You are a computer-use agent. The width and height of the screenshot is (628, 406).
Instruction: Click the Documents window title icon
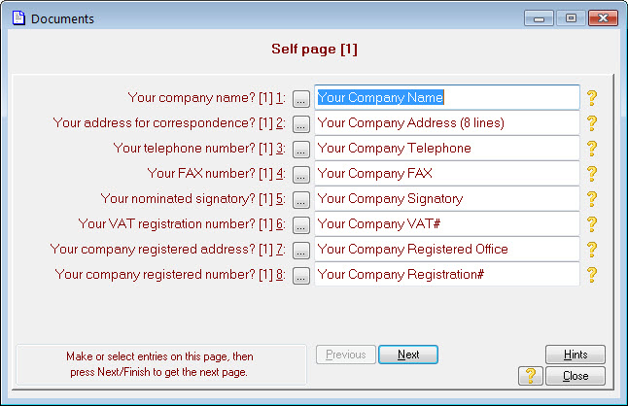point(18,18)
